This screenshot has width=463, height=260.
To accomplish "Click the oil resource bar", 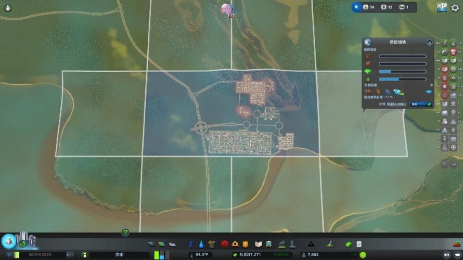I will pyautogui.click(x=403, y=56).
